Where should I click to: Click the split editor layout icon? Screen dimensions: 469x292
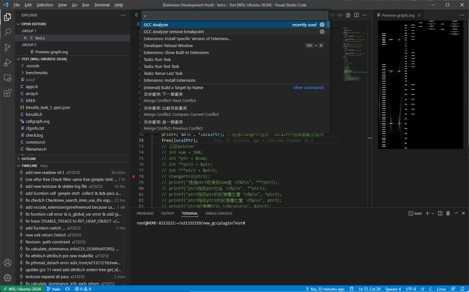pyautogui.click(x=356, y=15)
